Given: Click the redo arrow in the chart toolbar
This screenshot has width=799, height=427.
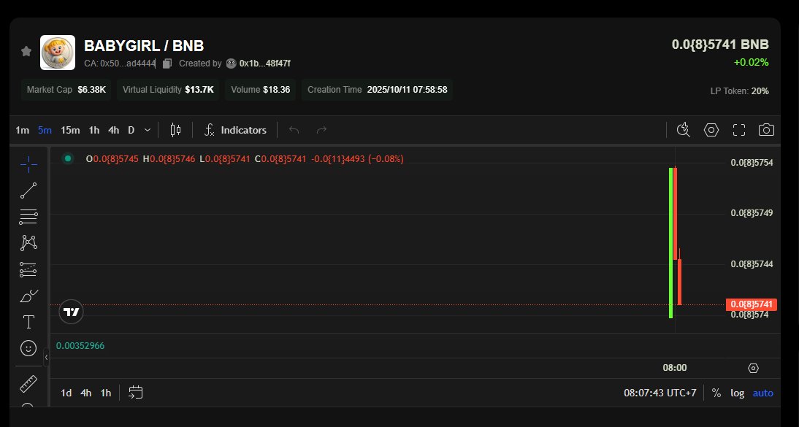Looking at the screenshot, I should [x=321, y=131].
